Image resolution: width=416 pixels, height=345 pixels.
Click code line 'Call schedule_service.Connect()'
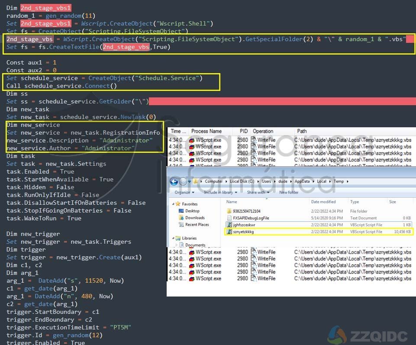pyautogui.click(x=61, y=86)
